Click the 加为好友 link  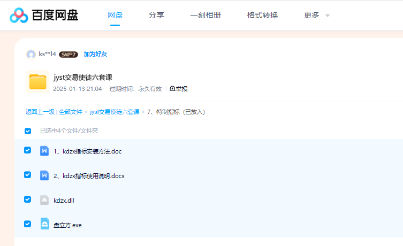(x=95, y=54)
